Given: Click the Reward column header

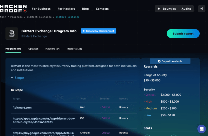Looking at the screenshot, I should [x=124, y=99].
